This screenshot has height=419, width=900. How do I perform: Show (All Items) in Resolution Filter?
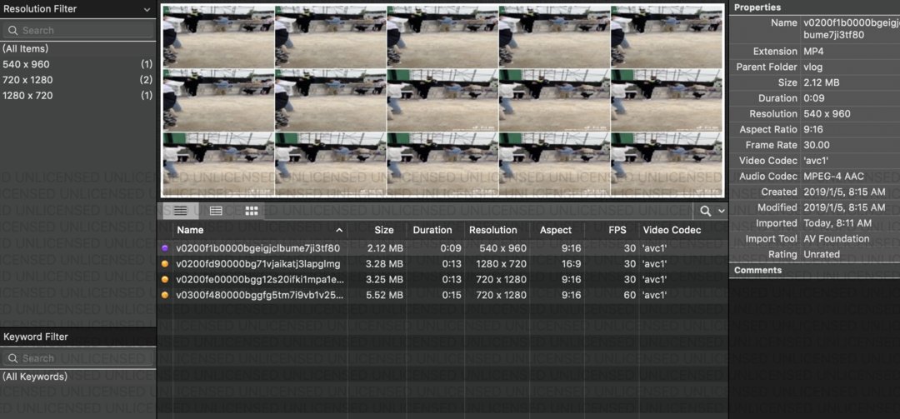point(26,49)
